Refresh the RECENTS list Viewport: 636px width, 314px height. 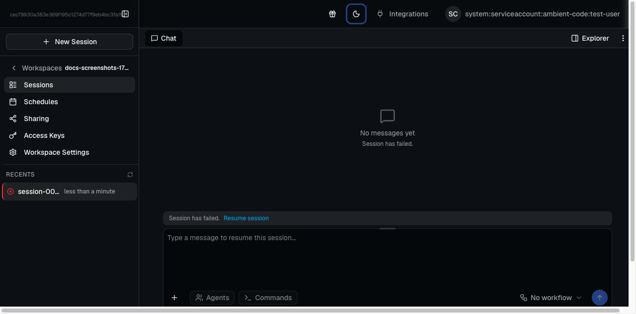tap(130, 174)
